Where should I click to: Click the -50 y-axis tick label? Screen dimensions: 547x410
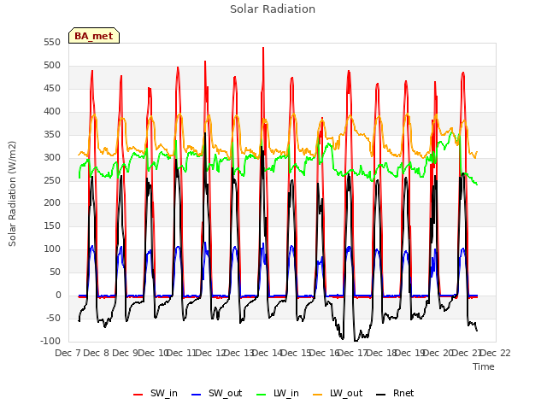(x=53, y=319)
